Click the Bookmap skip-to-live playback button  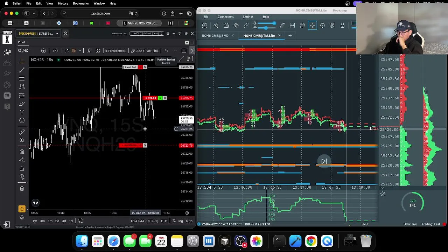pyautogui.click(x=324, y=161)
